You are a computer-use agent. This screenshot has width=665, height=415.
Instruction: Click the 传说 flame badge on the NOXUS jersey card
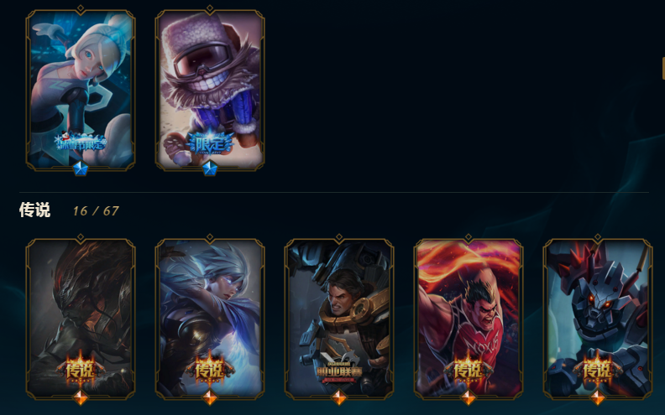pos(469,369)
